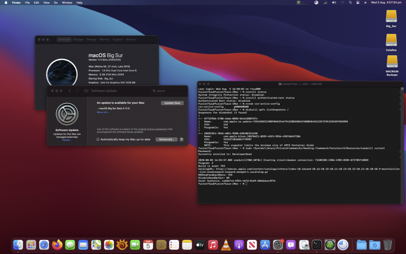Switch to Support tab in About This Mac
This screenshot has height=254, width=406.
click(x=118, y=40)
